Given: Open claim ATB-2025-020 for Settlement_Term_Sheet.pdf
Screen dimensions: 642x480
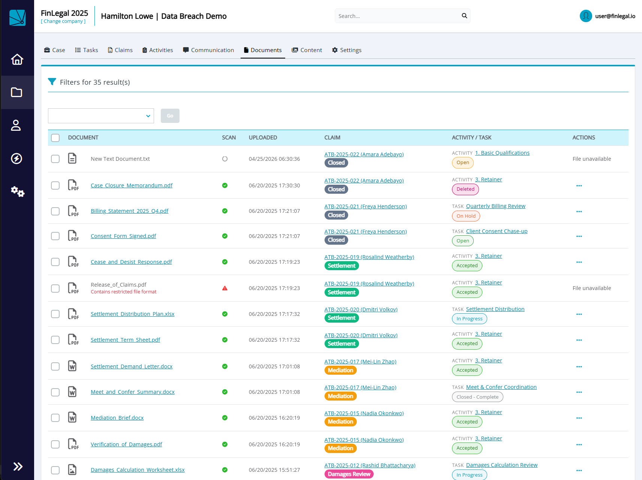Looking at the screenshot, I should 361,335.
